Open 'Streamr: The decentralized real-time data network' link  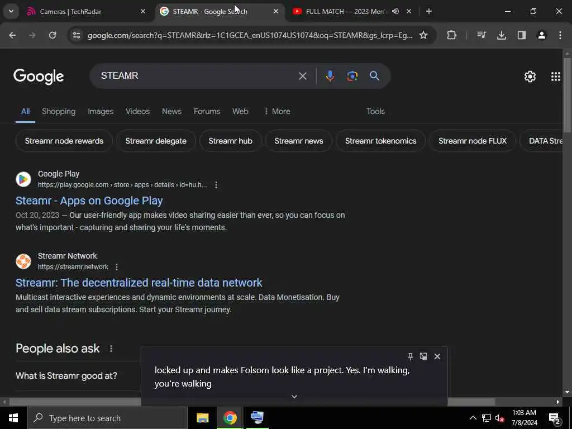click(139, 283)
